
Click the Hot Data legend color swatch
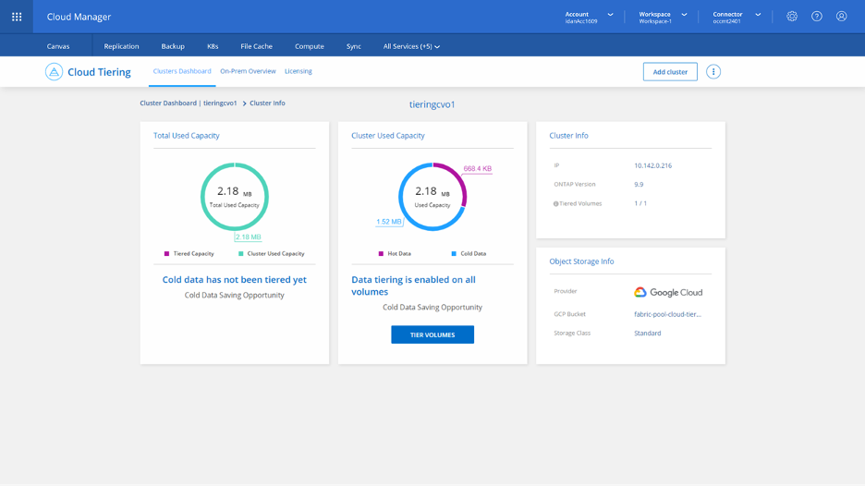pos(381,253)
